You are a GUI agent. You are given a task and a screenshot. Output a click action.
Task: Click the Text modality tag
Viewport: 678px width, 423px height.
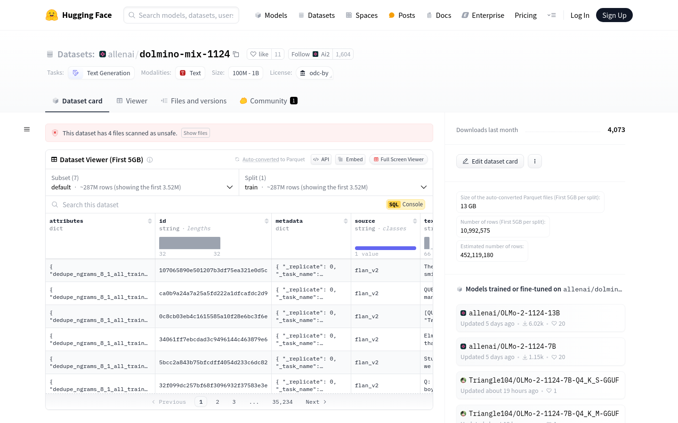(x=190, y=73)
